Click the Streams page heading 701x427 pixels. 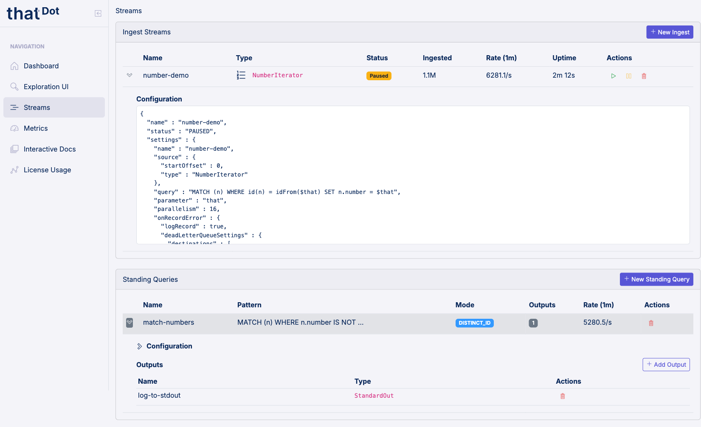pos(129,11)
